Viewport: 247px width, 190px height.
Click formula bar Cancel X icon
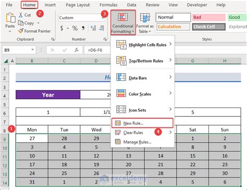pos(52,50)
